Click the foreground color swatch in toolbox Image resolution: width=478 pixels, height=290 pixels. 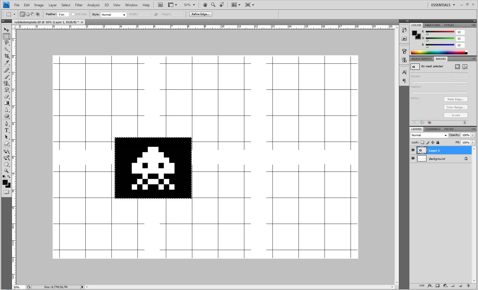(5, 183)
